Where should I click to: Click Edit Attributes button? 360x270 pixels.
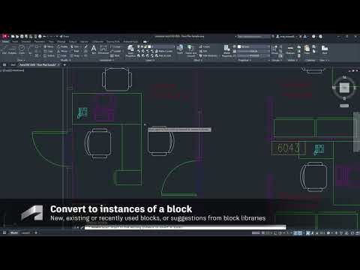208,55
